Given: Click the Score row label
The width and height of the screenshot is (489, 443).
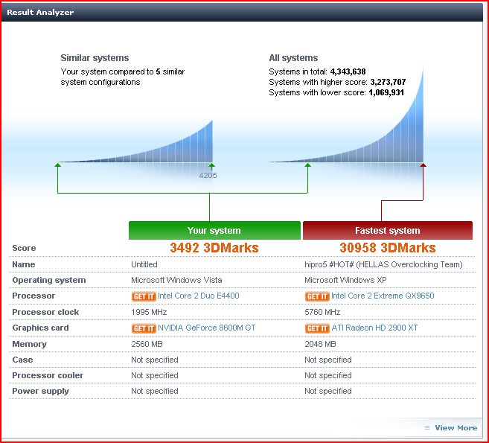Looking at the screenshot, I should (x=24, y=249).
